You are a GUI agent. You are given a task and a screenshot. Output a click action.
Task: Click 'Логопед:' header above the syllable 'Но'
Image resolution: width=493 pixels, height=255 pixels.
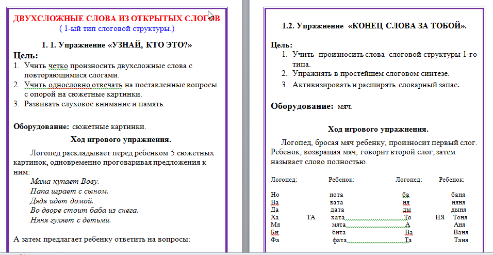pyautogui.click(x=284, y=180)
